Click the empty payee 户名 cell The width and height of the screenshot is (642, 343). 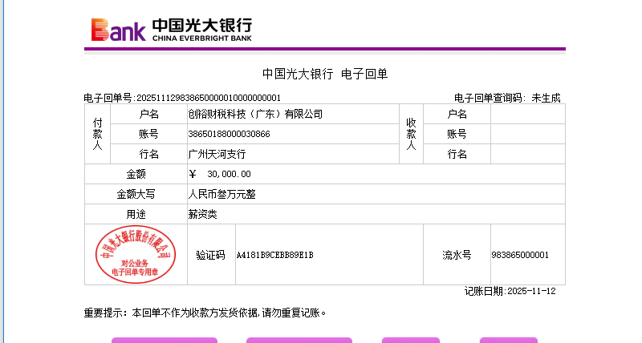pyautogui.click(x=527, y=114)
